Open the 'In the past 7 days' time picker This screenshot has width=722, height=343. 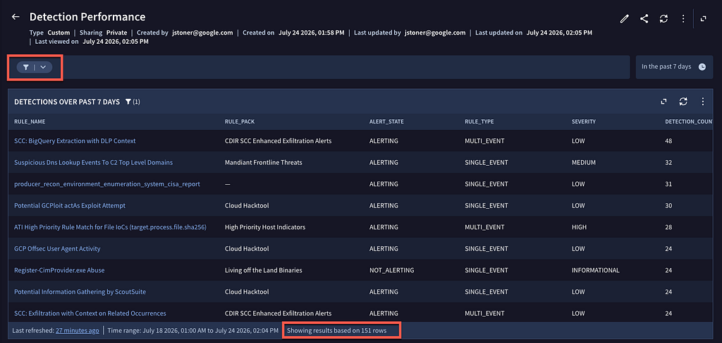coord(673,67)
